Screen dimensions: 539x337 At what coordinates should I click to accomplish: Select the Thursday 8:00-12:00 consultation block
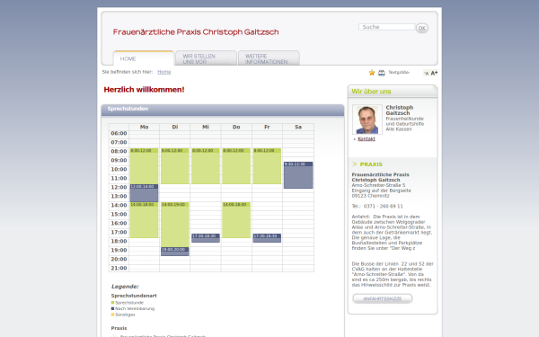tap(236, 166)
